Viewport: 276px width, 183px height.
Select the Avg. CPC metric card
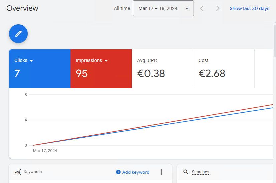[x=162, y=69]
